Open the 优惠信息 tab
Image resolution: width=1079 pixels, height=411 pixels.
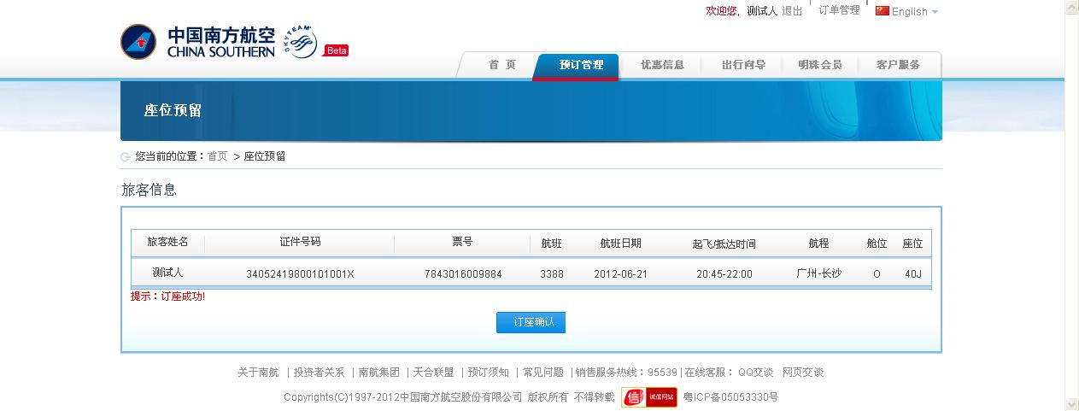(662, 65)
